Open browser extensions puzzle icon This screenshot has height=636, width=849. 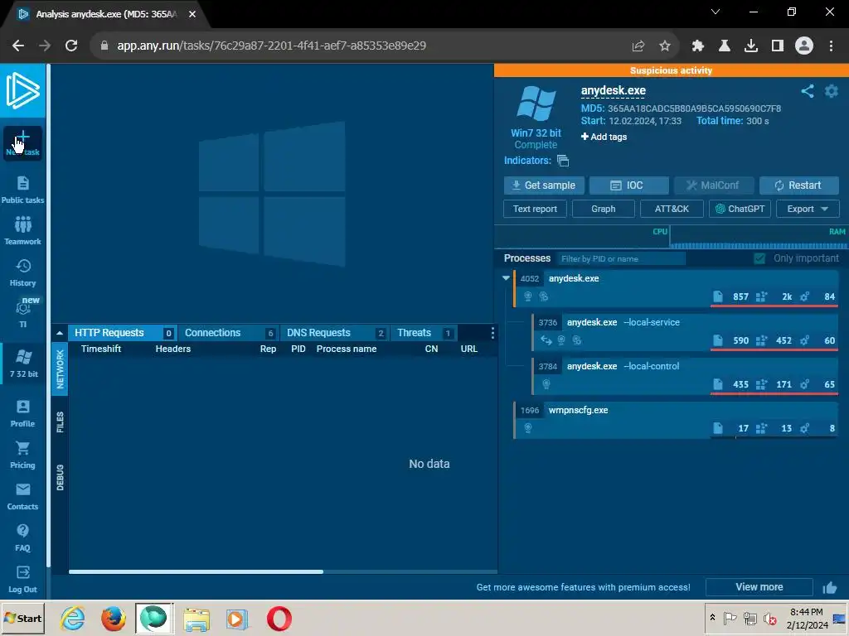[x=698, y=46]
